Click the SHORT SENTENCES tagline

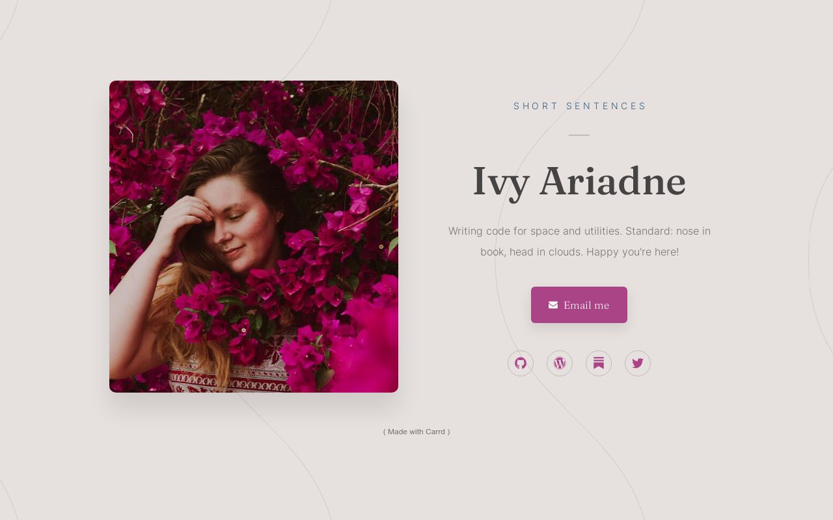580,106
